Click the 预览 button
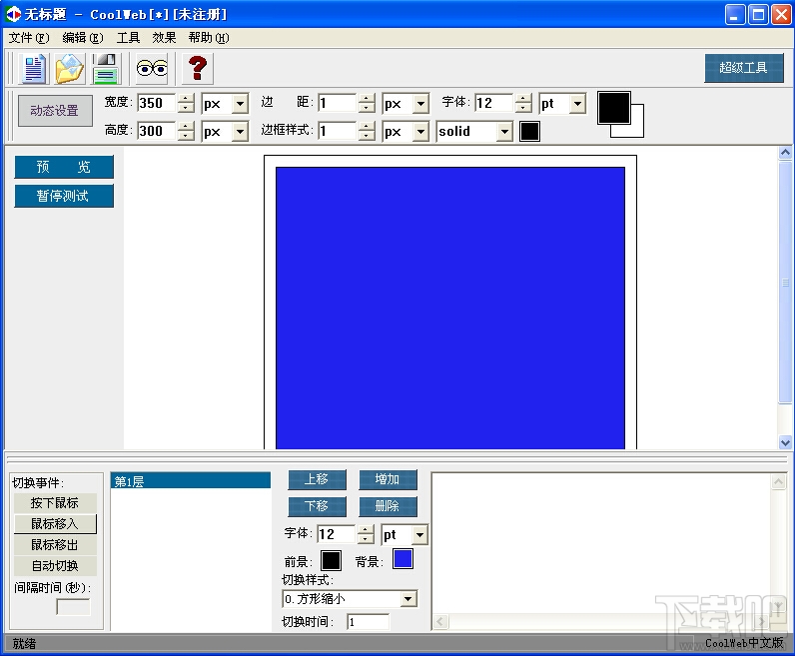795x656 pixels. coord(64,167)
